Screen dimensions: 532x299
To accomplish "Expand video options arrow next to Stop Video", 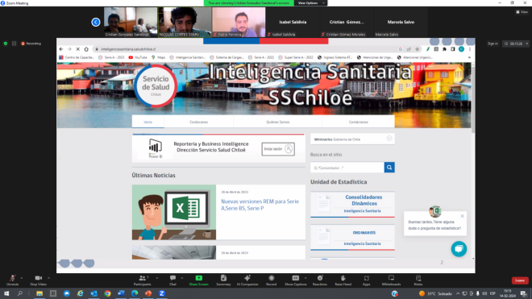I will click(x=48, y=278).
